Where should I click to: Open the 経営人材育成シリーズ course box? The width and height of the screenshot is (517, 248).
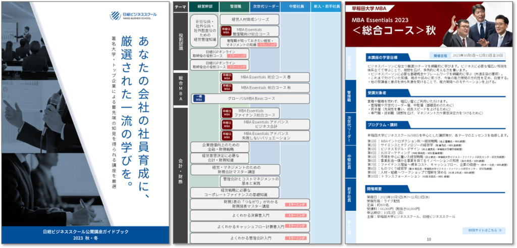tap(249, 19)
